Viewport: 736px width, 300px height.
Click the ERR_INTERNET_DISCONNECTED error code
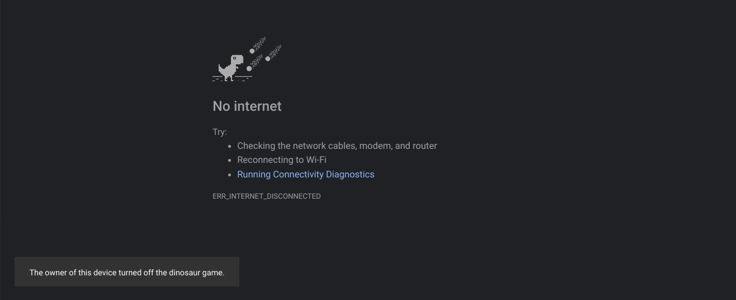click(x=267, y=196)
